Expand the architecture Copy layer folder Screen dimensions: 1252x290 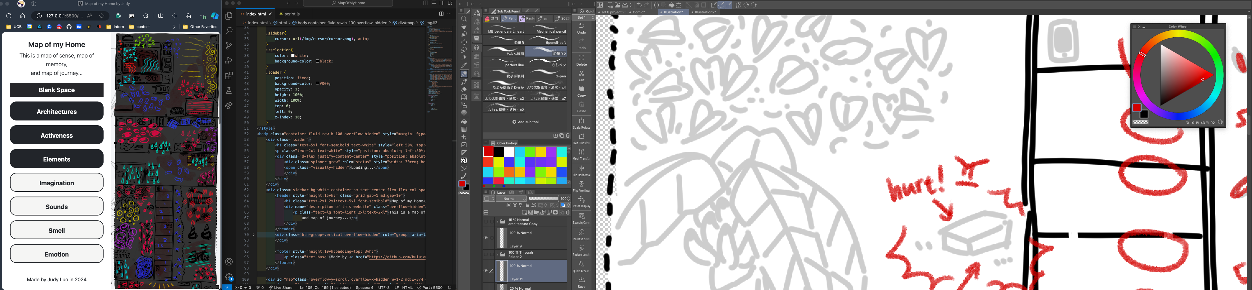(497, 222)
